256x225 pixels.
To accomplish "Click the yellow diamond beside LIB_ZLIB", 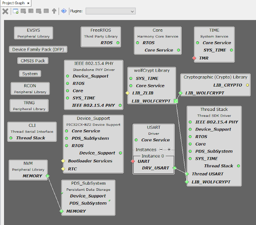I will 128,93.
